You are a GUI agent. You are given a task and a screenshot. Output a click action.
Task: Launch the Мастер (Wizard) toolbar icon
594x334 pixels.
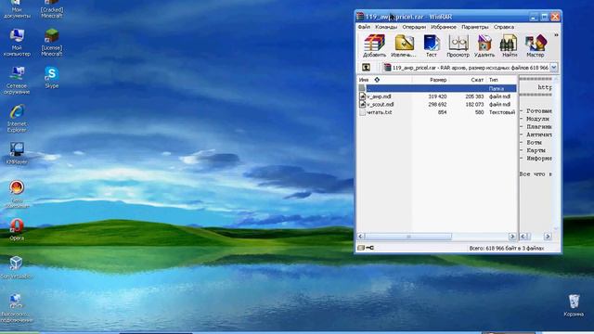pos(536,45)
